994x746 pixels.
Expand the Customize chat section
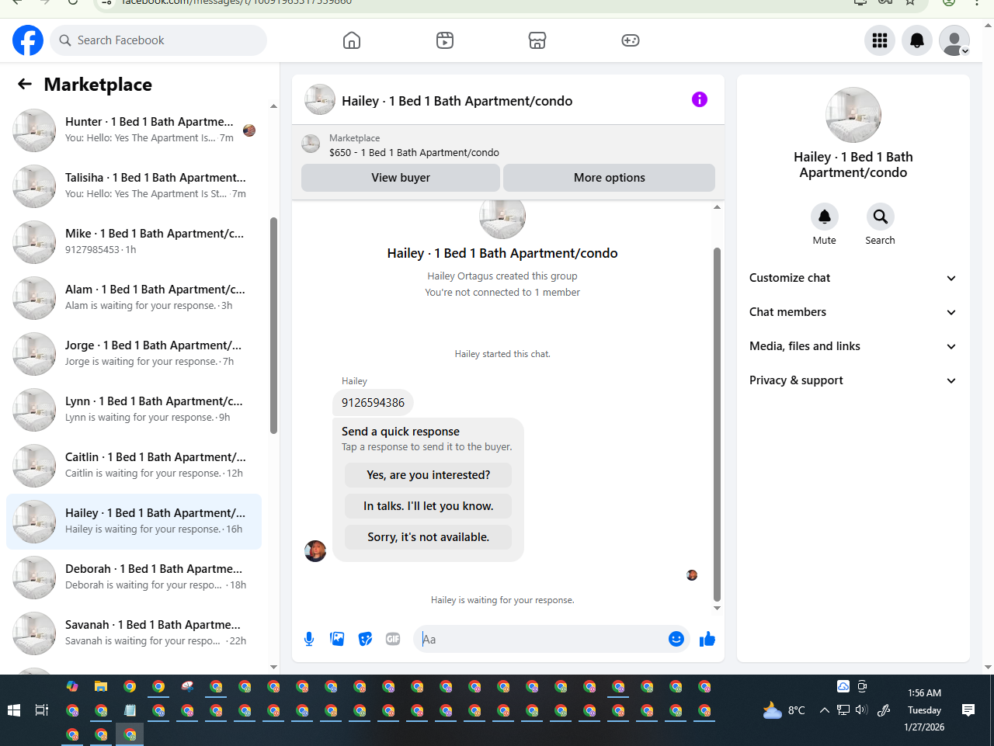pyautogui.click(x=853, y=278)
